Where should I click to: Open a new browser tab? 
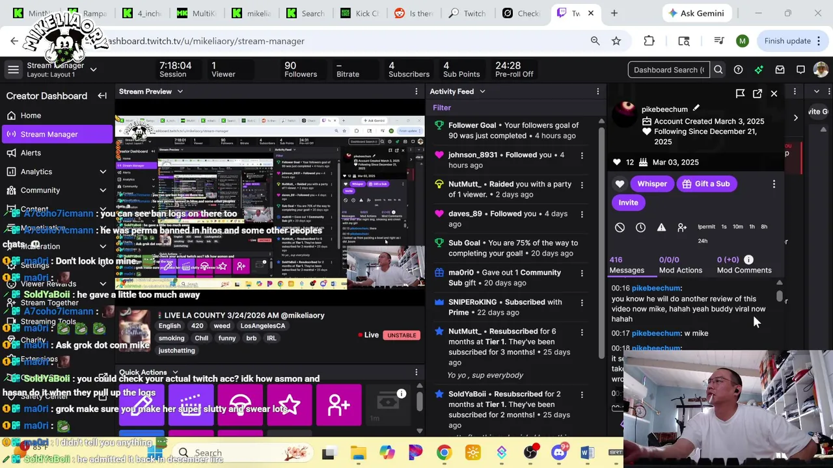pyautogui.click(x=614, y=13)
